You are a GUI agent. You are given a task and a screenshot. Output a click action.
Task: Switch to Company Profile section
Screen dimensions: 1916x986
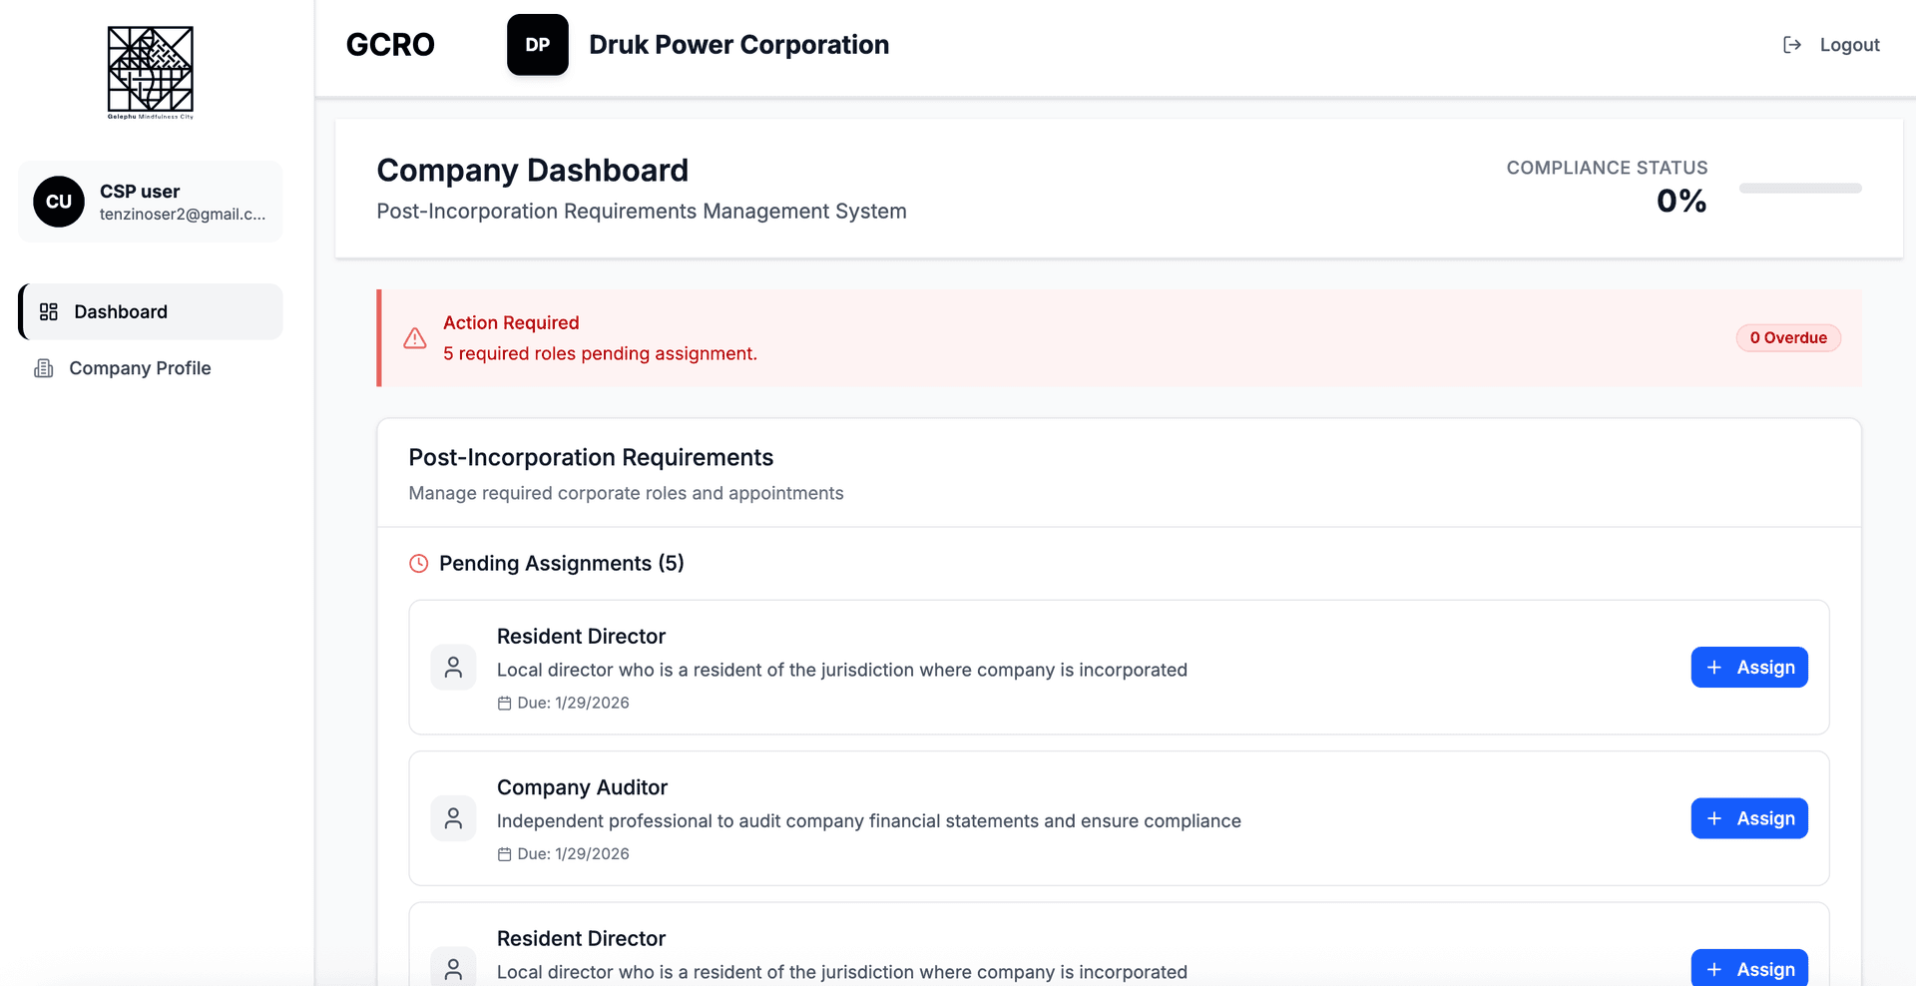[x=140, y=368]
